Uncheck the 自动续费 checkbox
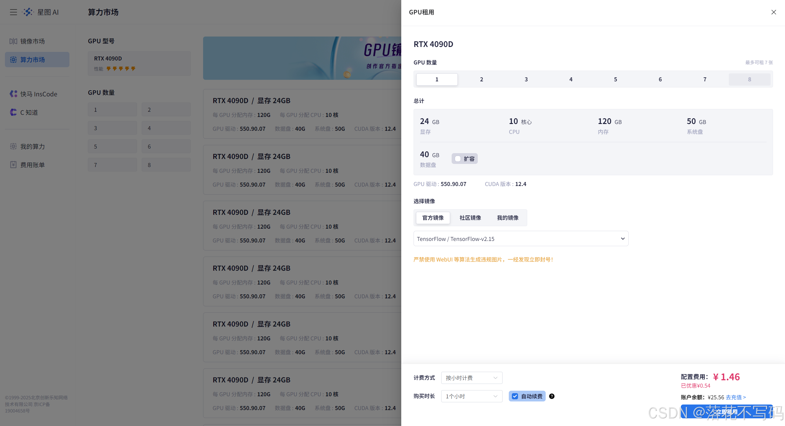 (x=515, y=396)
